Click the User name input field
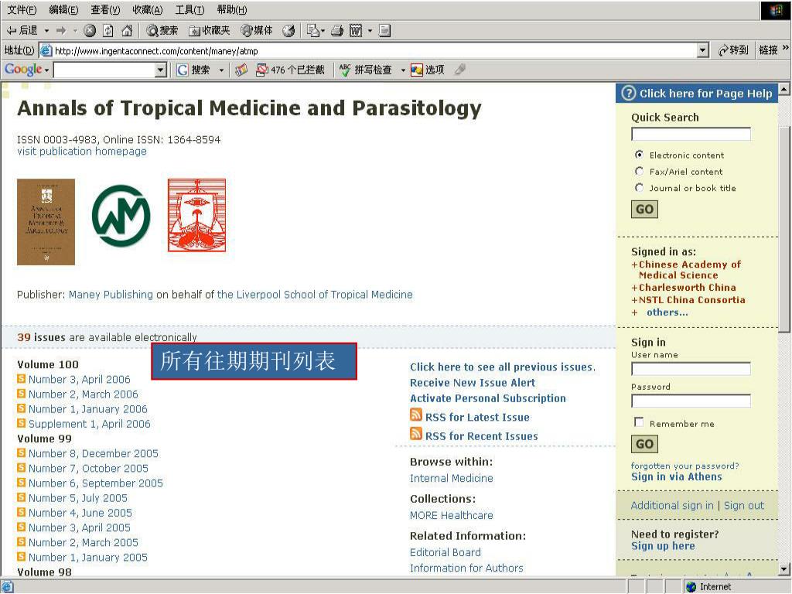The height and width of the screenshot is (594, 792). [x=691, y=369]
